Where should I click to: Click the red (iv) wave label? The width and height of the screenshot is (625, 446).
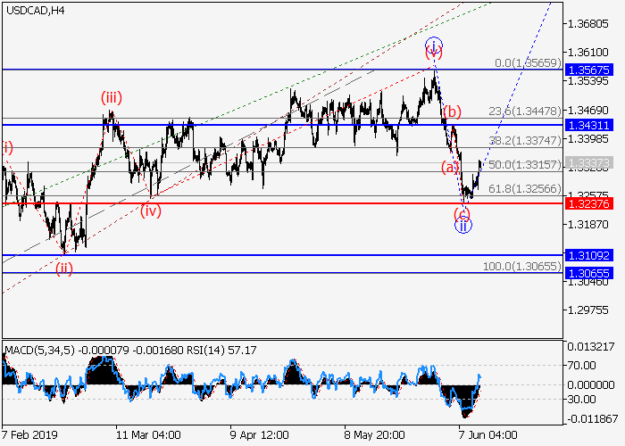151,211
